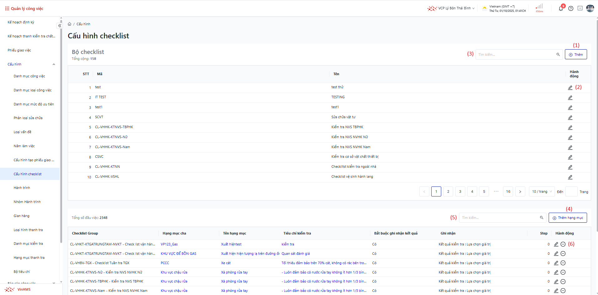Image resolution: width=598 pixels, height=295 pixels.
Task: Click edit pencil for CL-VHHK-KTNN row
Action: point(570,167)
